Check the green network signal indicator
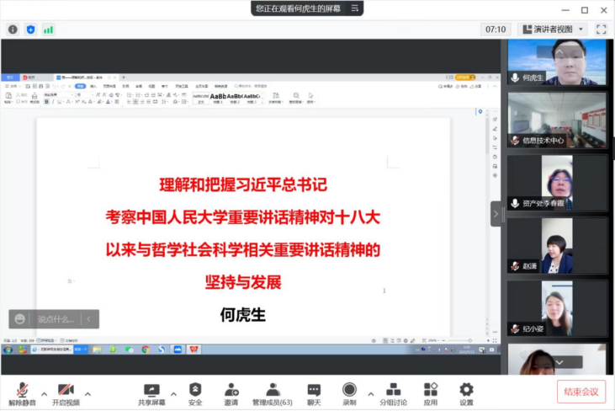Screen dimensions: 615x411 click(48, 29)
